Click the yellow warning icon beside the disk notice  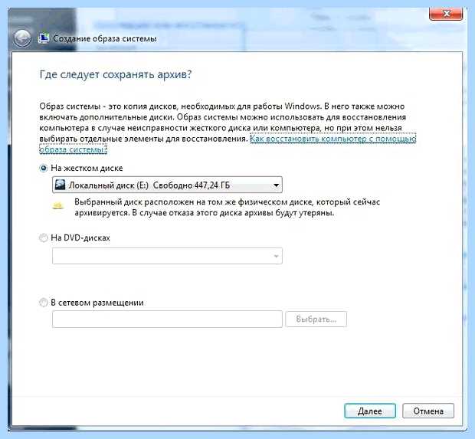click(57, 206)
